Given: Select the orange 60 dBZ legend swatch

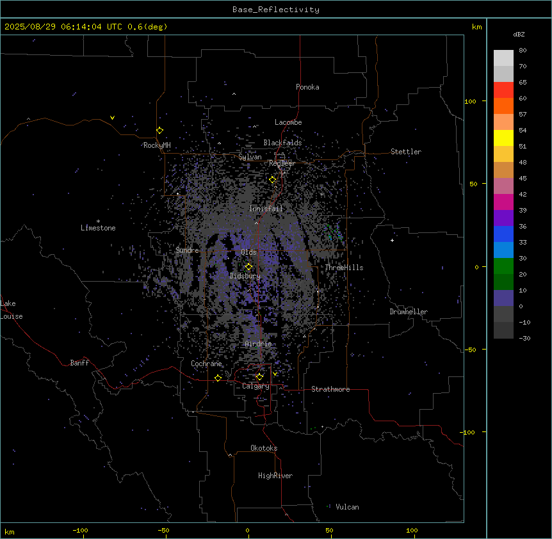Looking at the screenshot, I should click(503, 106).
